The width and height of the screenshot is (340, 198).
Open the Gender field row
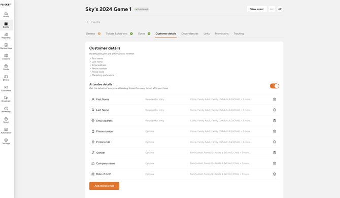(184, 153)
